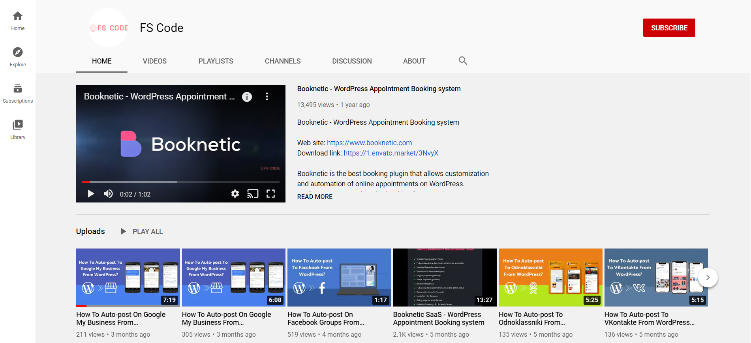Open VKontakte auto-post video thumbnail

point(656,277)
